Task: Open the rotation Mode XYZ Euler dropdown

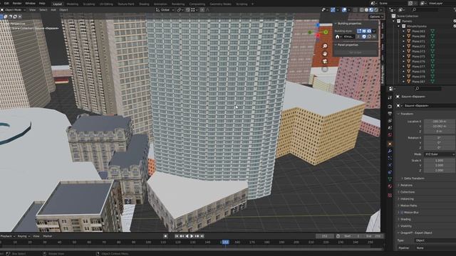Action: pyautogui.click(x=440, y=154)
